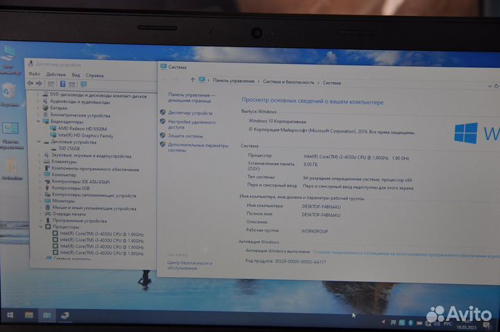This screenshot has height=332, width=500.
Task: Open File Explorer from the taskbar
Action: coord(29,315)
